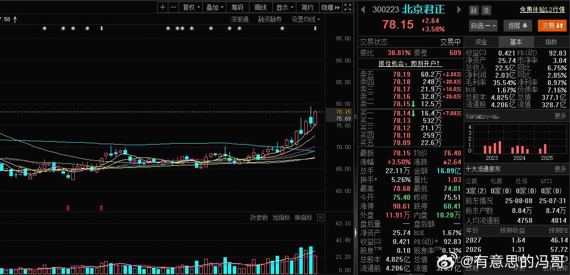Click the second red S marker
The image size is (570, 275).
(x=101, y=208)
